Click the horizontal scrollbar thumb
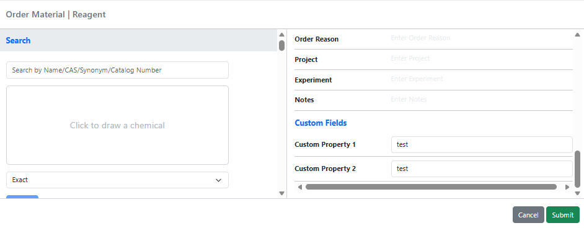 pos(431,186)
